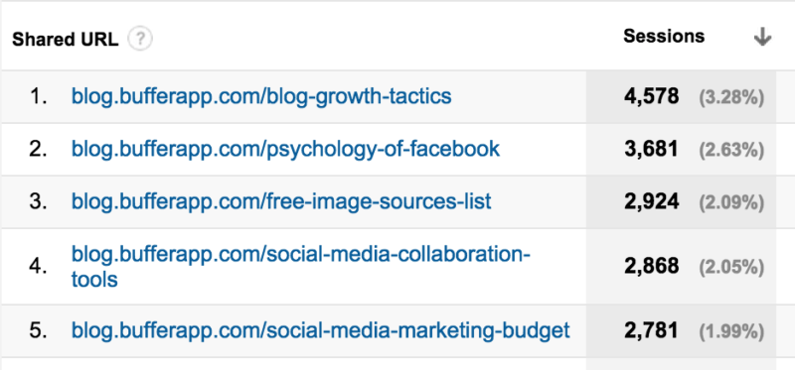Click the 2.63% percentage value
Viewport: 795px width, 370px height.
pyautogui.click(x=731, y=151)
